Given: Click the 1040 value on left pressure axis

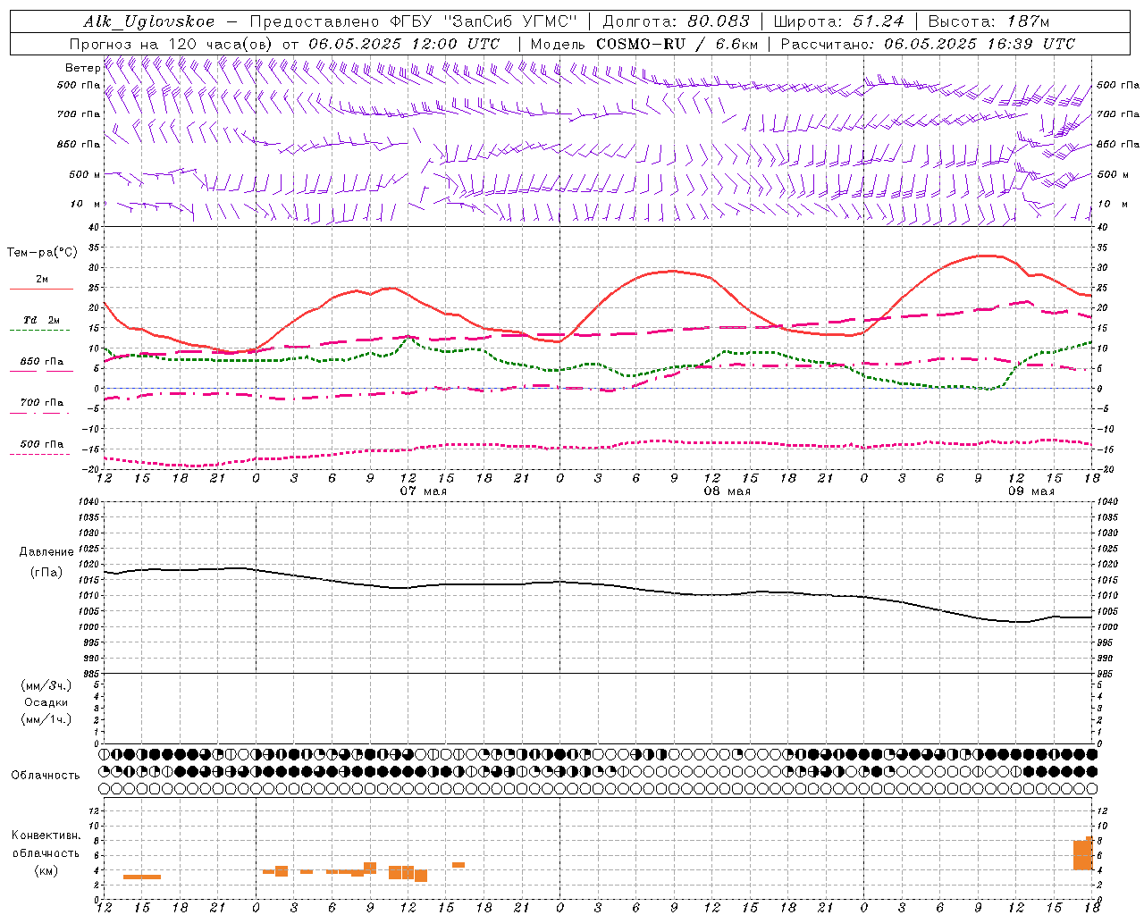Looking at the screenshot, I should tap(90, 502).
